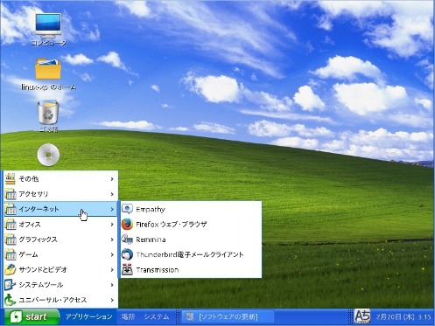Click the グラフィックス category icon
This screenshot has height=326, width=435.
pyautogui.click(x=11, y=239)
